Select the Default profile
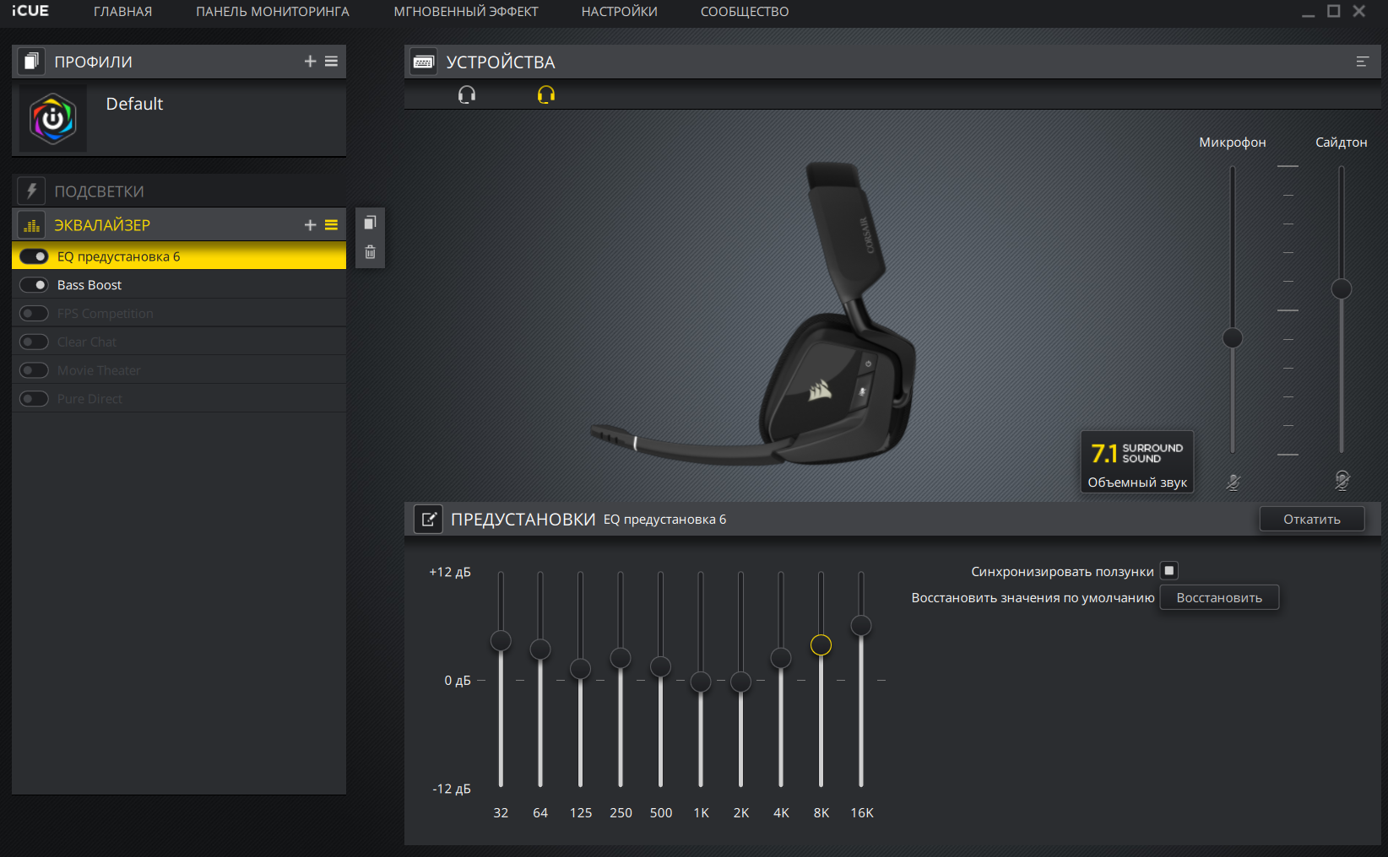Viewport: 1388px width, 857px height. pyautogui.click(x=179, y=119)
